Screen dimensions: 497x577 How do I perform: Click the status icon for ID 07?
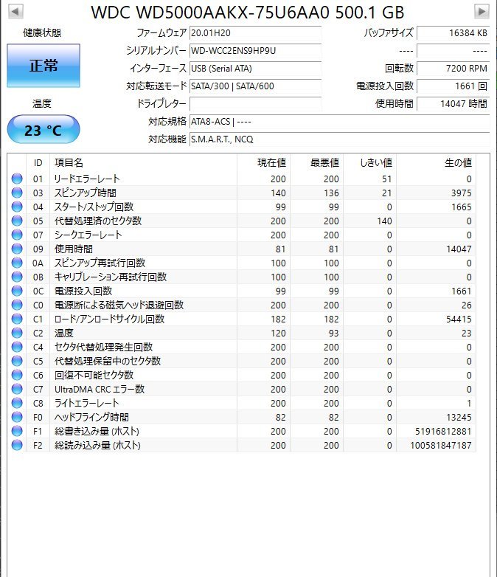(17, 235)
